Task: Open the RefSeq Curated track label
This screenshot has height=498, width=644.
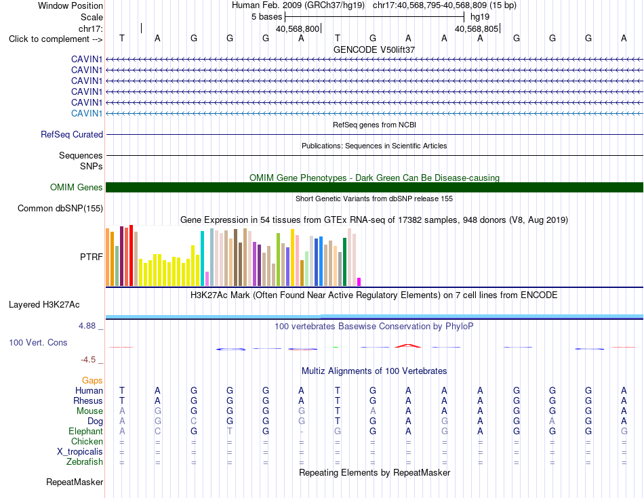Action: pyautogui.click(x=72, y=134)
